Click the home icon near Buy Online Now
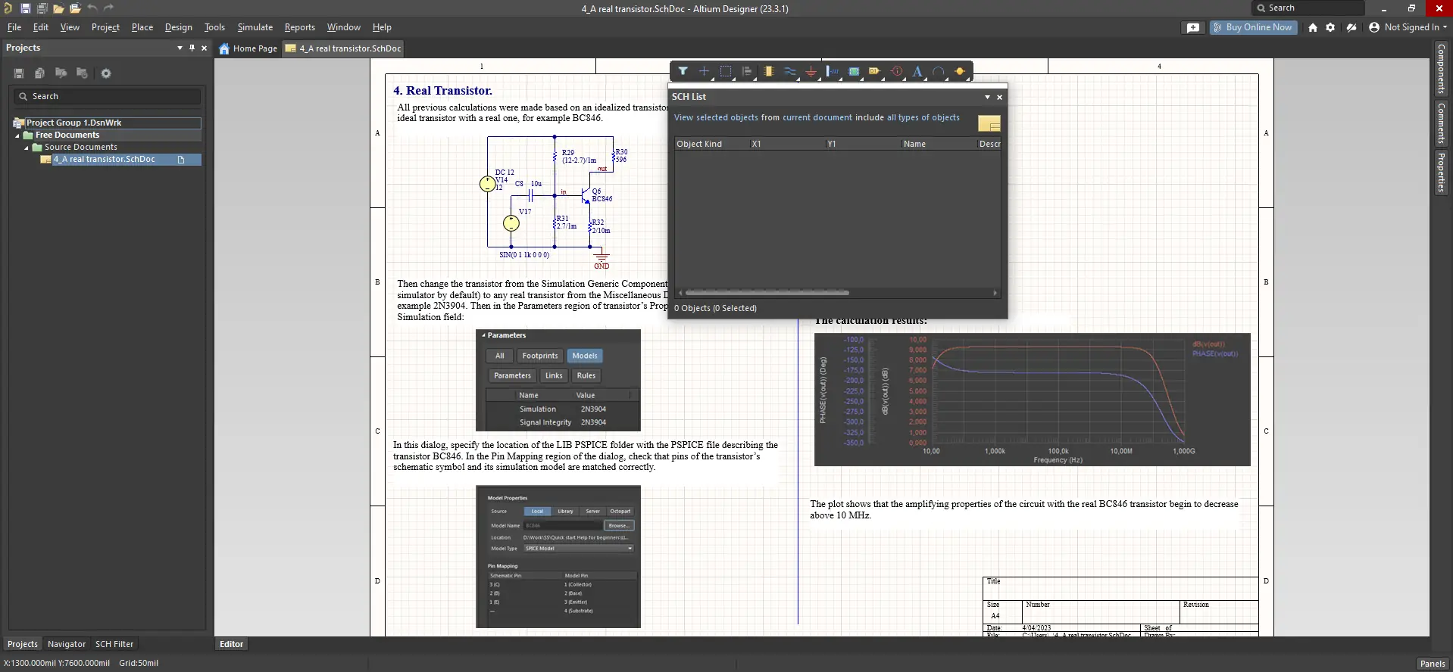This screenshot has height=672, width=1453. tap(1313, 27)
